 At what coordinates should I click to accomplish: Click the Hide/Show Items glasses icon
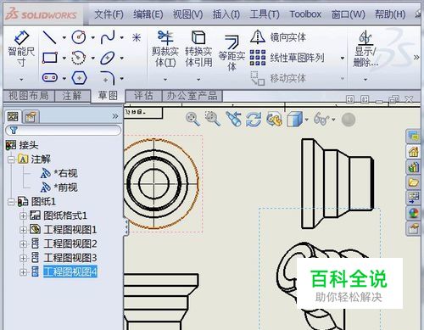click(321, 119)
